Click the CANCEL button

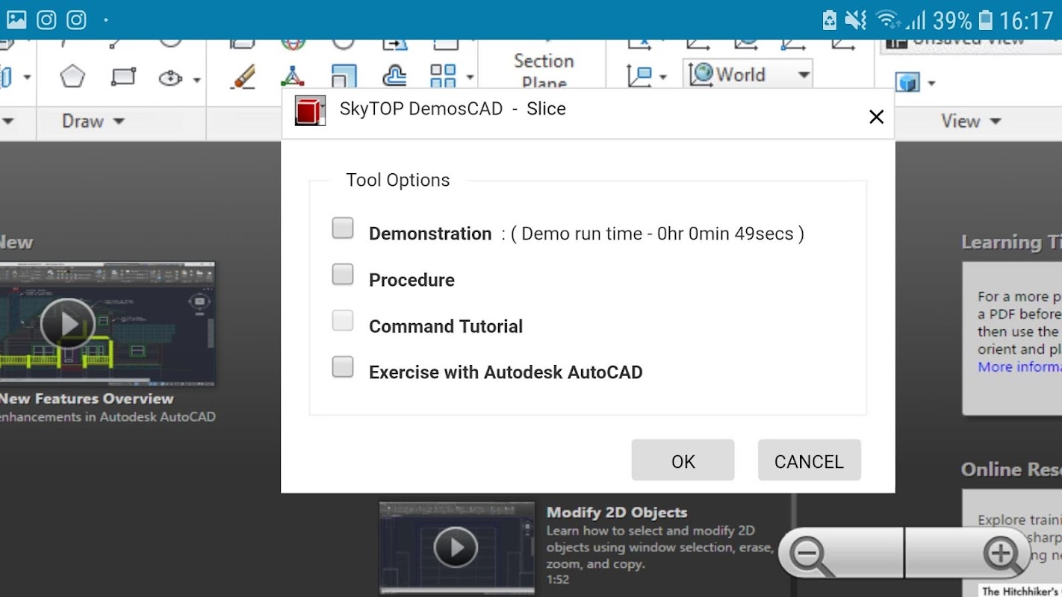click(809, 460)
